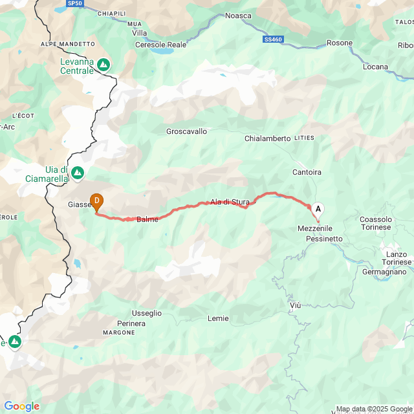Select the Lanzo Torinese label
This screenshot has height=414, width=414.
pos(397,258)
